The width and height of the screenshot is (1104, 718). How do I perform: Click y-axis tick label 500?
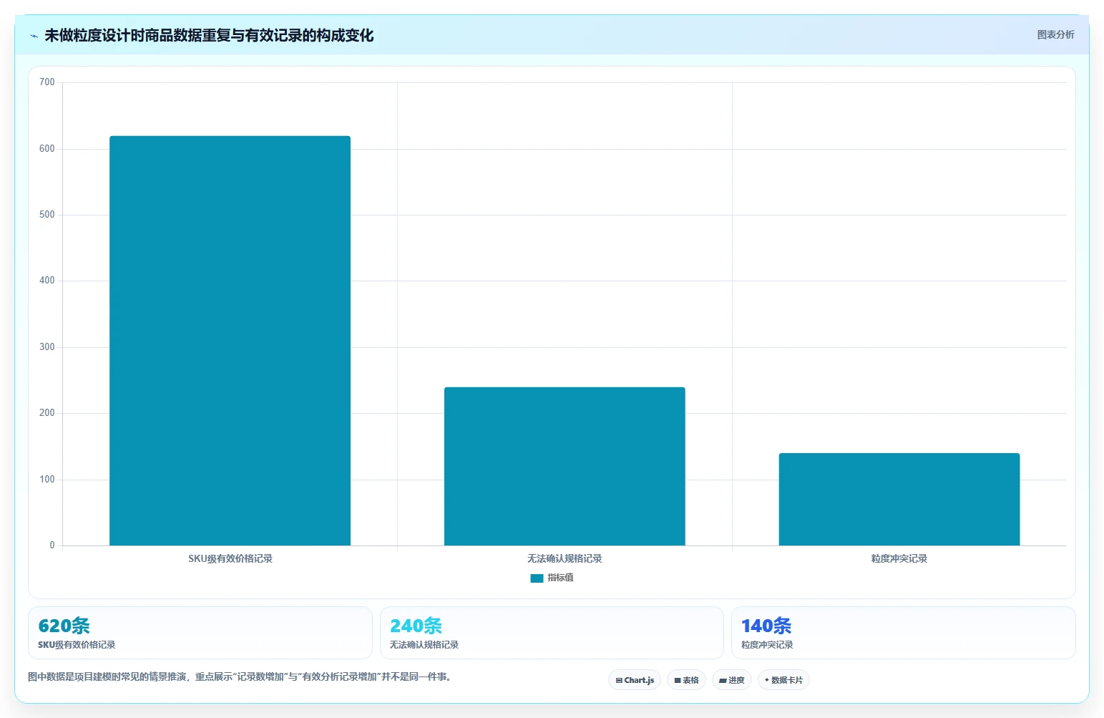coord(47,215)
